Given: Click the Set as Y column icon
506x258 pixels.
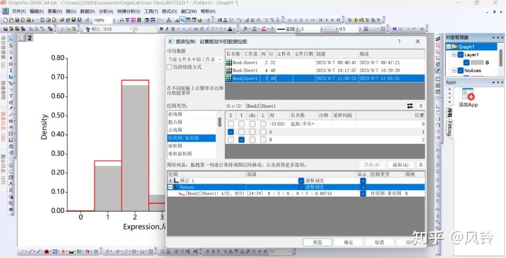Looking at the screenshot, I should coord(295,20).
